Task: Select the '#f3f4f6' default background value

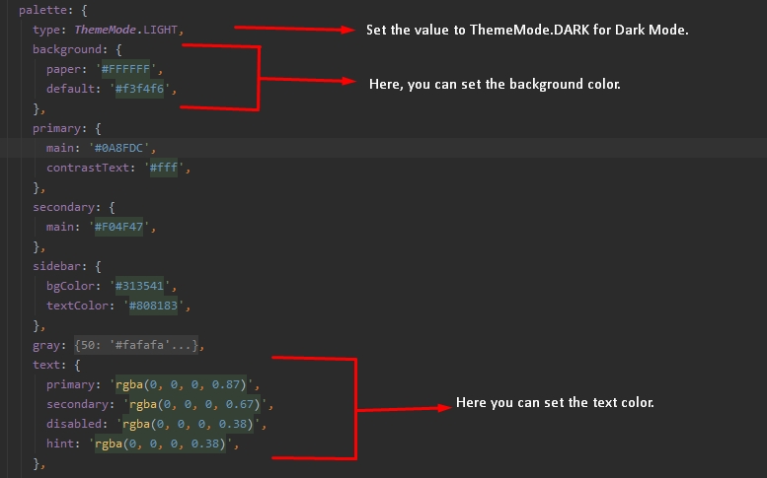Action: pos(144,89)
